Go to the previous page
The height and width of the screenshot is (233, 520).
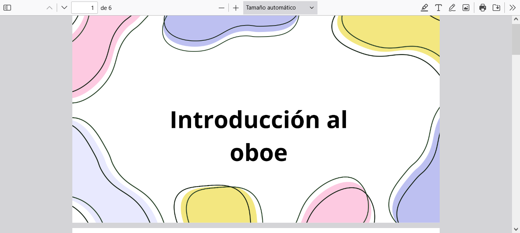pyautogui.click(x=49, y=8)
